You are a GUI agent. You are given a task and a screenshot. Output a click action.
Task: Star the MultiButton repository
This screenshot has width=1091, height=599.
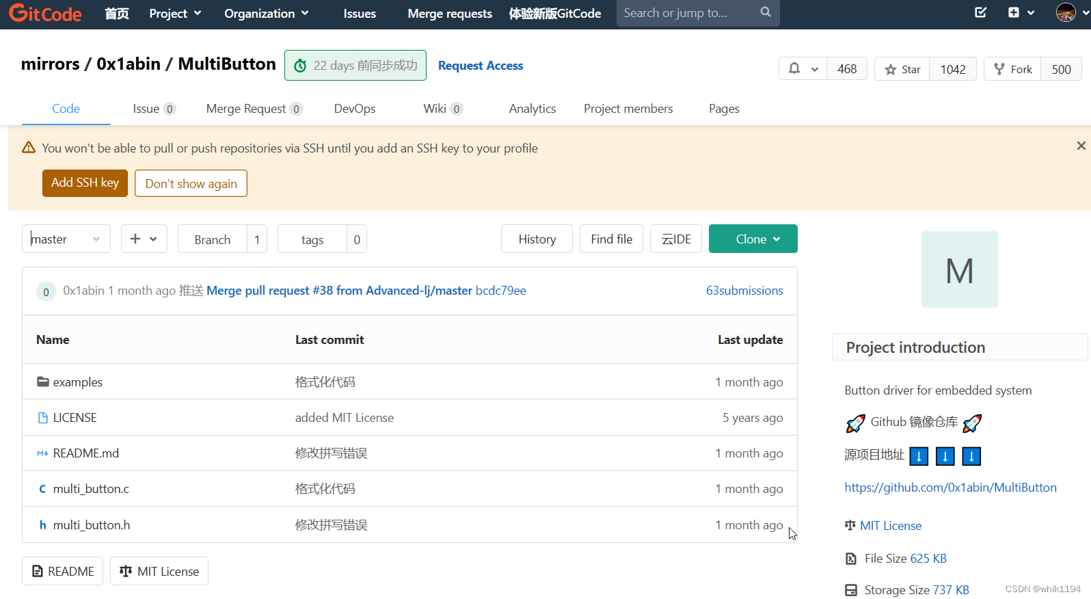point(902,69)
